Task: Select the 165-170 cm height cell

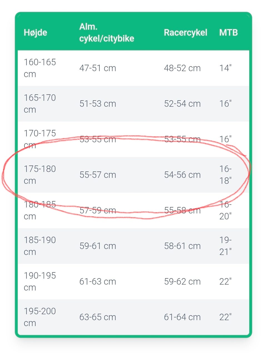Action: pyautogui.click(x=40, y=103)
